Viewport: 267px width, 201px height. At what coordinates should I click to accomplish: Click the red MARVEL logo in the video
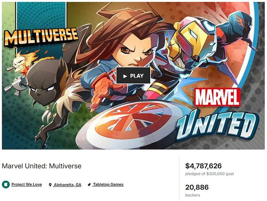tap(217, 97)
